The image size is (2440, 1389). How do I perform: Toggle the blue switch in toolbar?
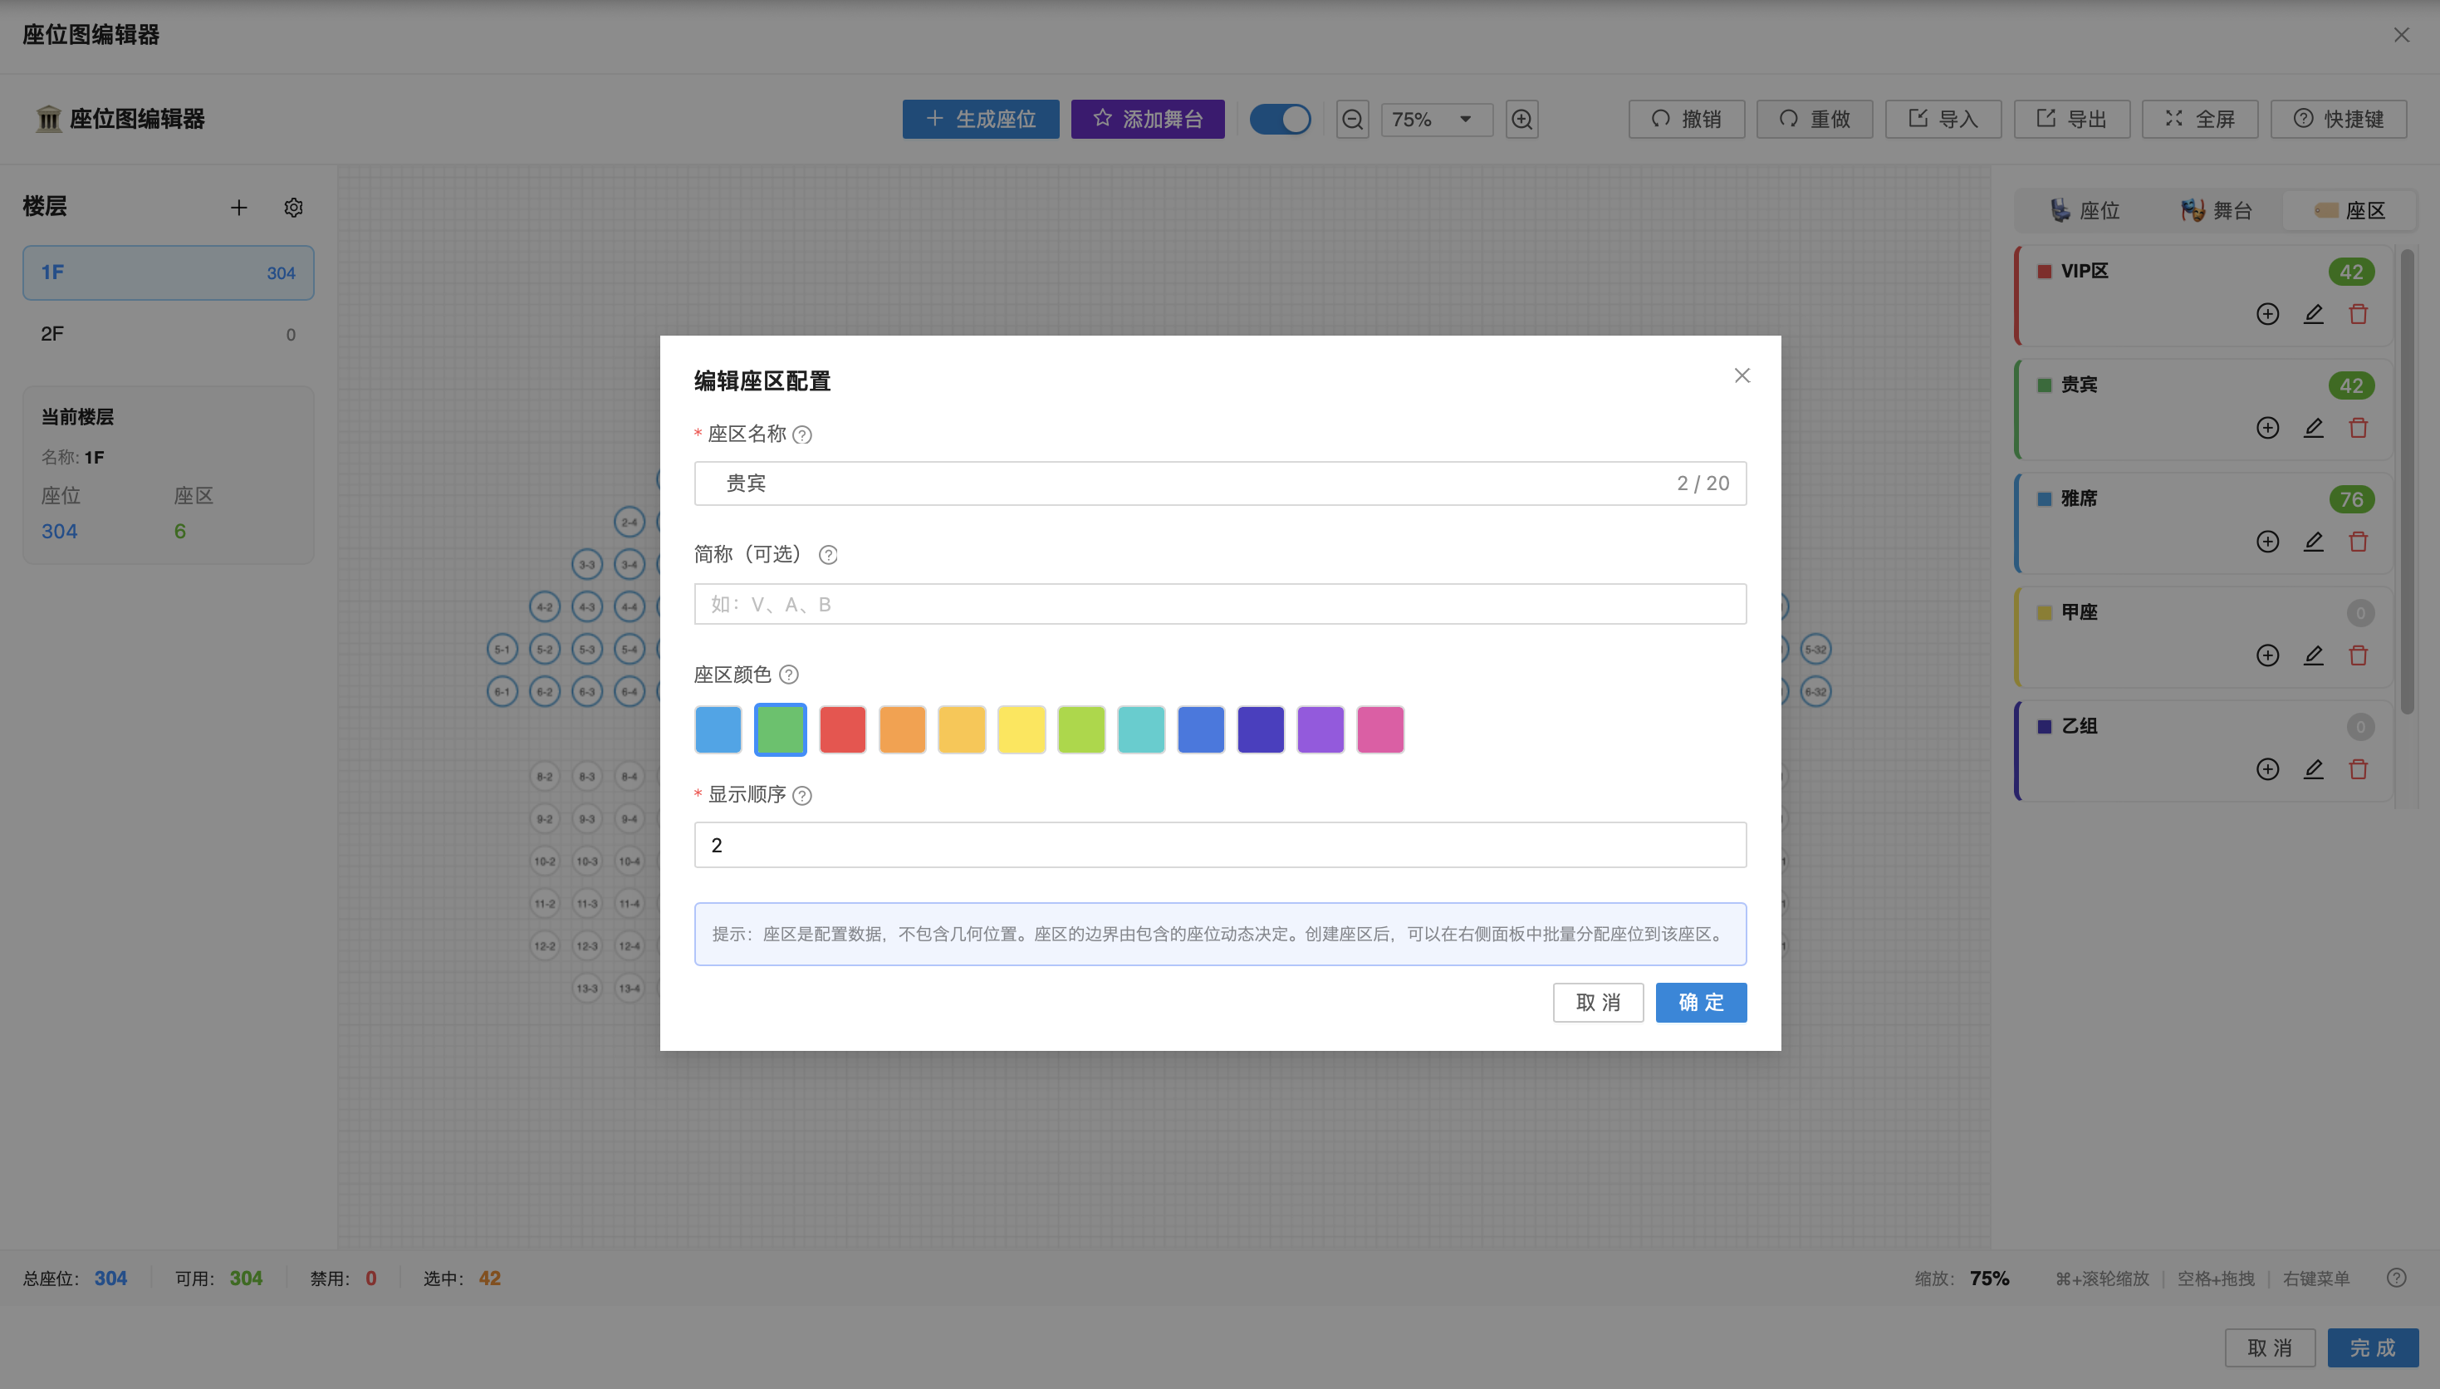coord(1280,120)
